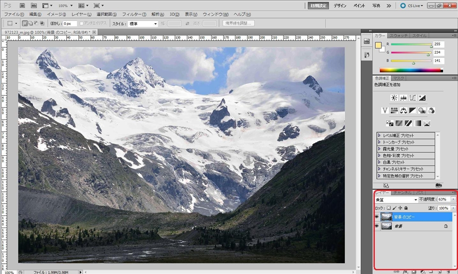Screen dimensions: 458x274
Task: Select the 初期設定 workspace button
Action: pyautogui.click(x=318, y=5)
